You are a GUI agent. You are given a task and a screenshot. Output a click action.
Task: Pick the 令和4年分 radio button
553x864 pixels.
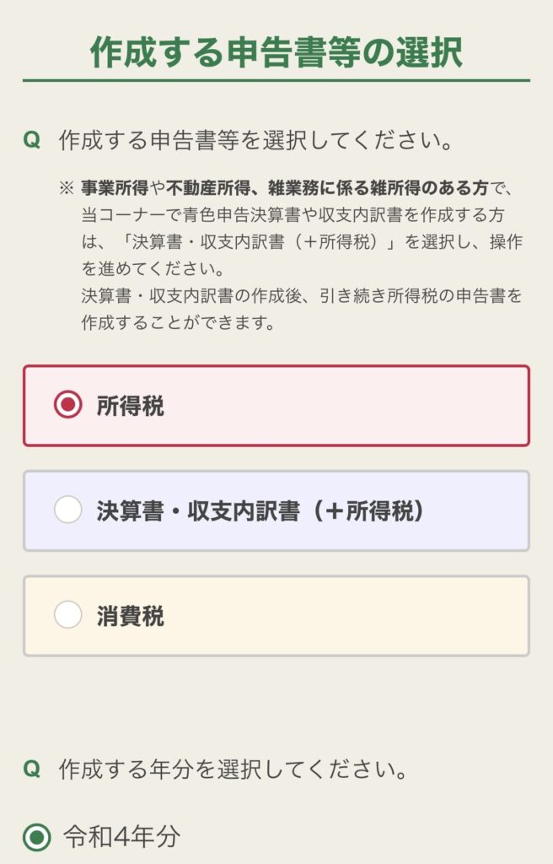[36, 838]
